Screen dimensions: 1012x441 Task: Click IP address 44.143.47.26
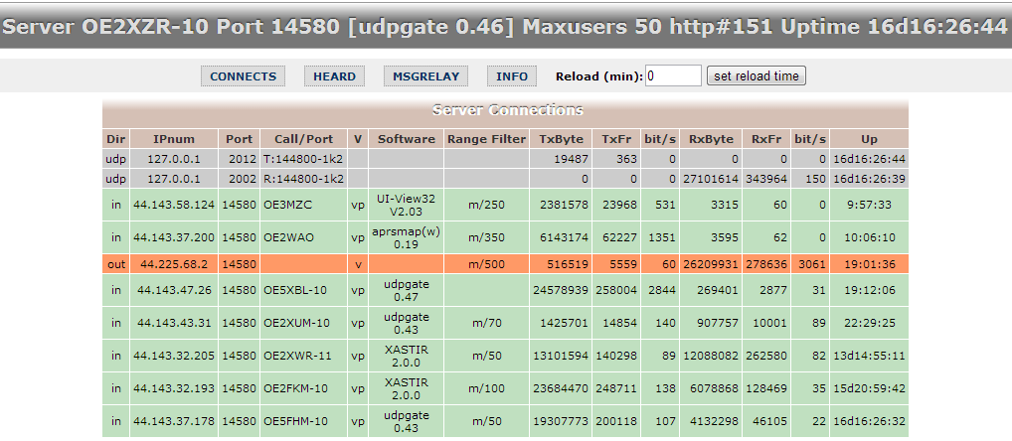coord(174,290)
